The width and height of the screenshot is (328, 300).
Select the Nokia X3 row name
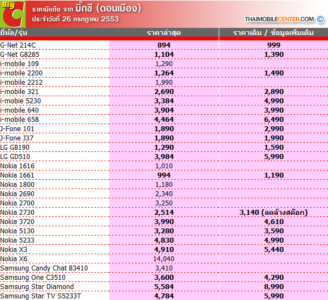[x=14, y=250]
